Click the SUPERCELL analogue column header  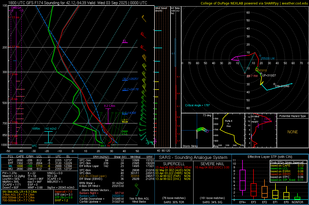pyautogui.click(x=174, y=164)
